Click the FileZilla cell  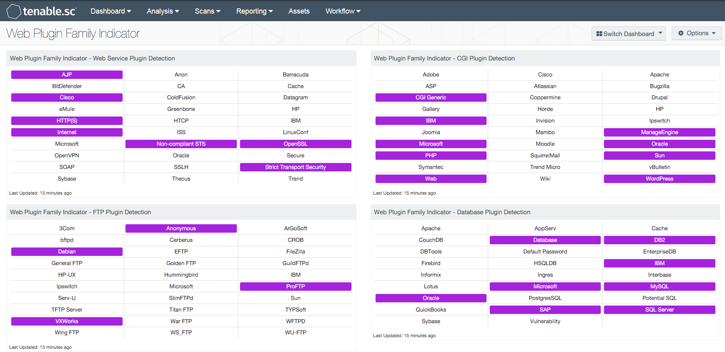[x=296, y=251]
